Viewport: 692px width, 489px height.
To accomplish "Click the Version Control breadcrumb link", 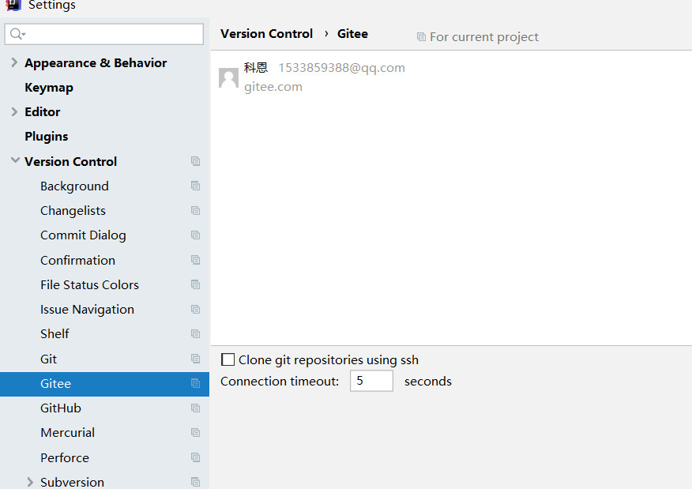I will pos(266,34).
